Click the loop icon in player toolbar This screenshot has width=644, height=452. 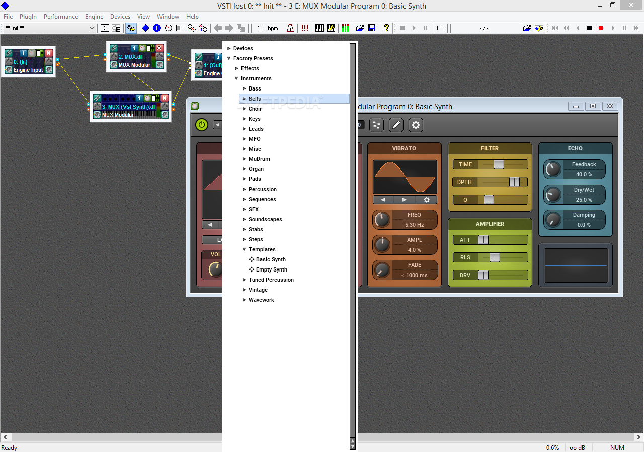tap(440, 28)
